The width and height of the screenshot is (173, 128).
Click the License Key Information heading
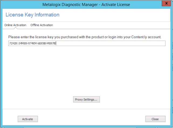pos(32,15)
